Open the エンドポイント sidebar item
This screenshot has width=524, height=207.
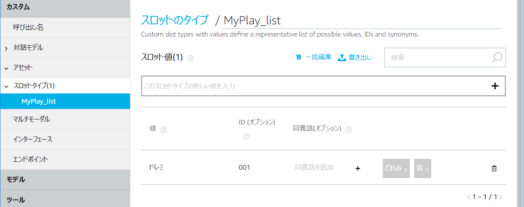(x=31, y=159)
